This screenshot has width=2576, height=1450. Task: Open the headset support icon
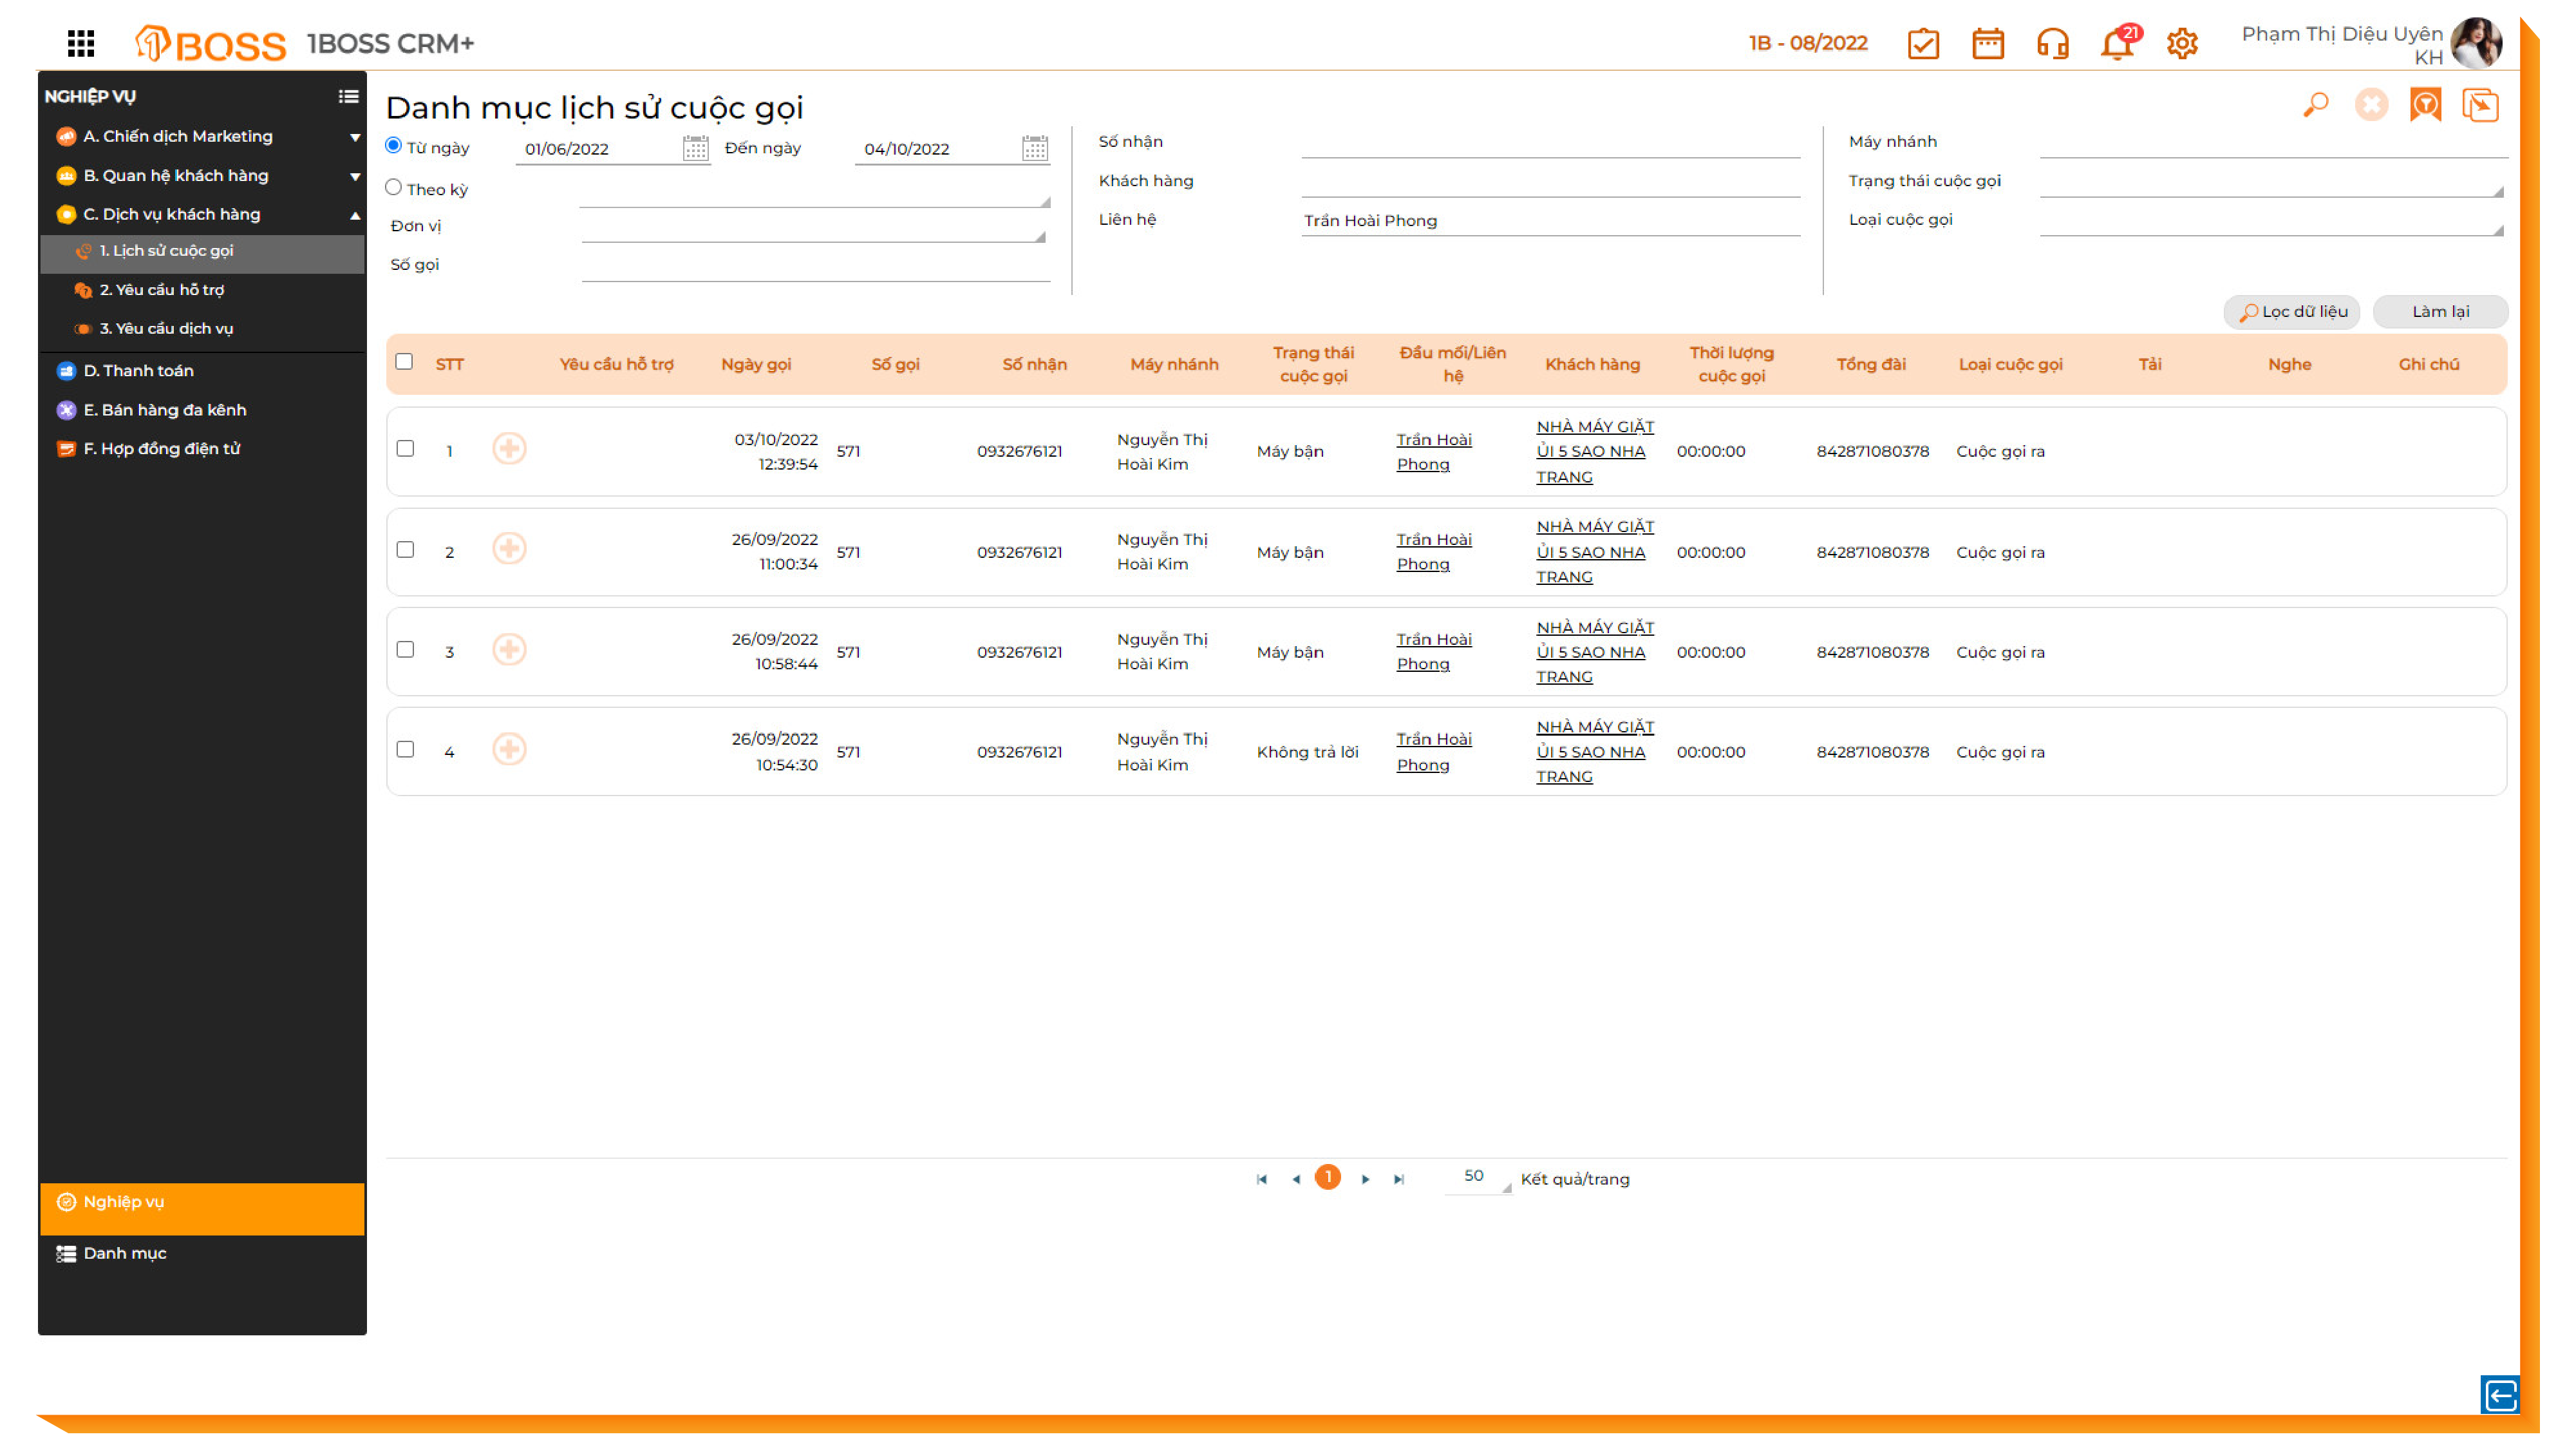point(2052,44)
